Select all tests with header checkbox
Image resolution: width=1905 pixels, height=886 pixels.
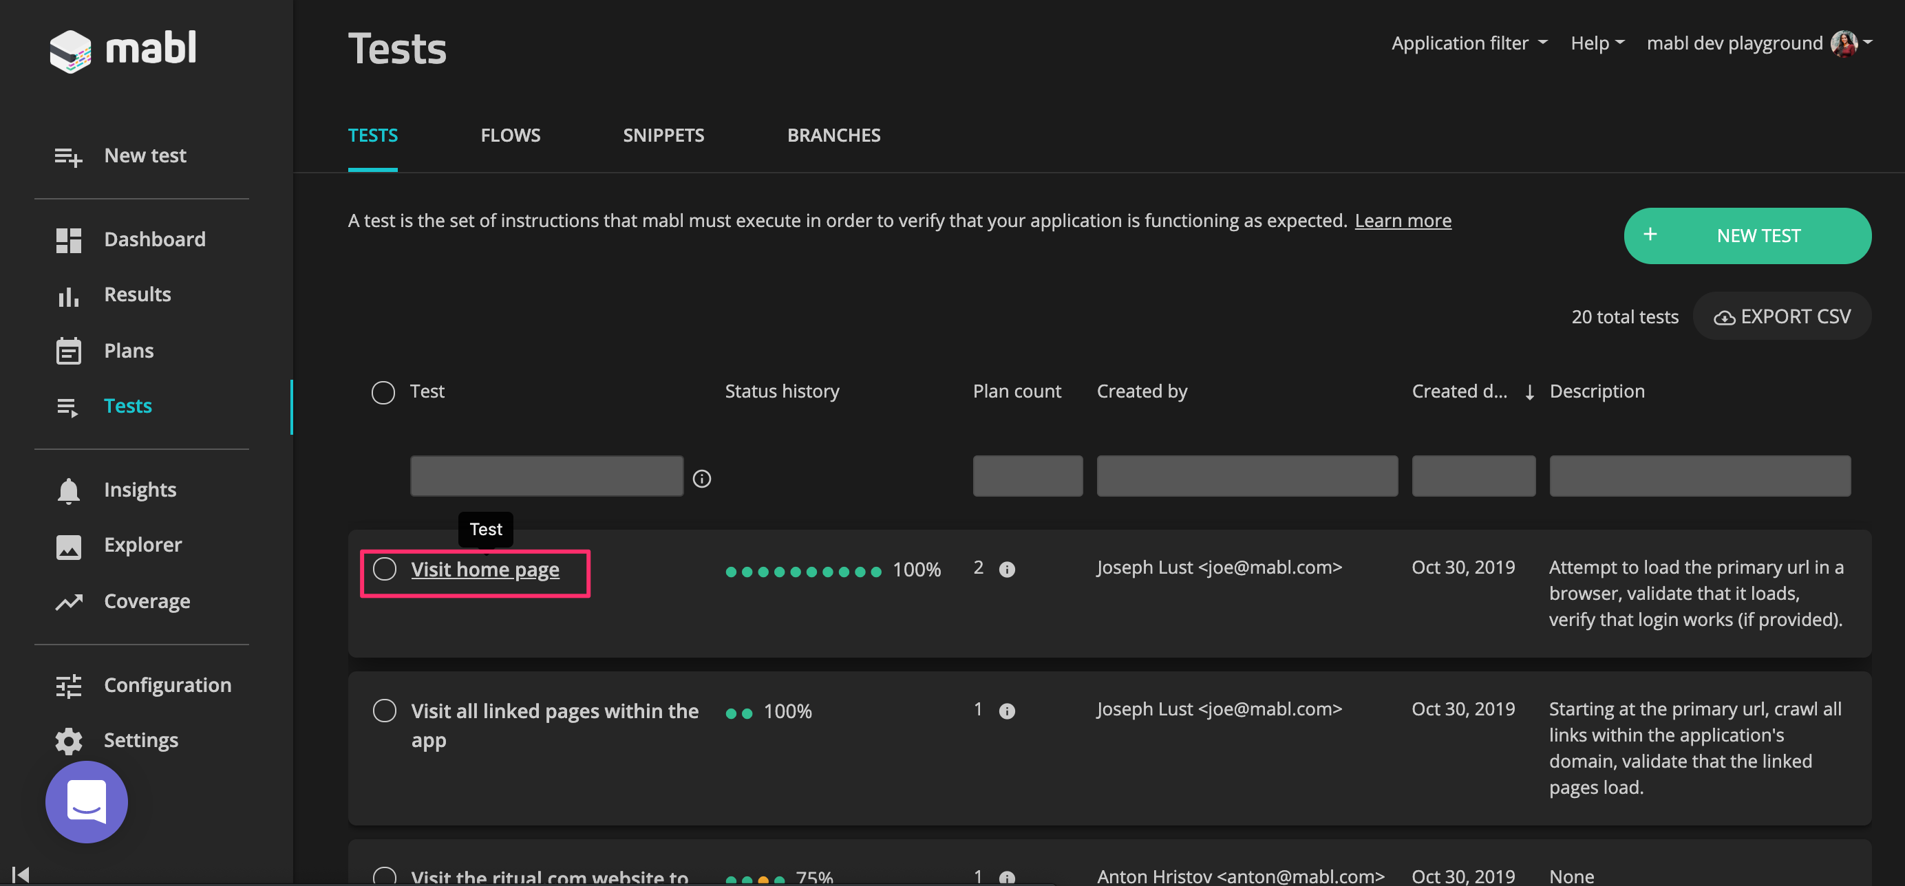click(383, 392)
